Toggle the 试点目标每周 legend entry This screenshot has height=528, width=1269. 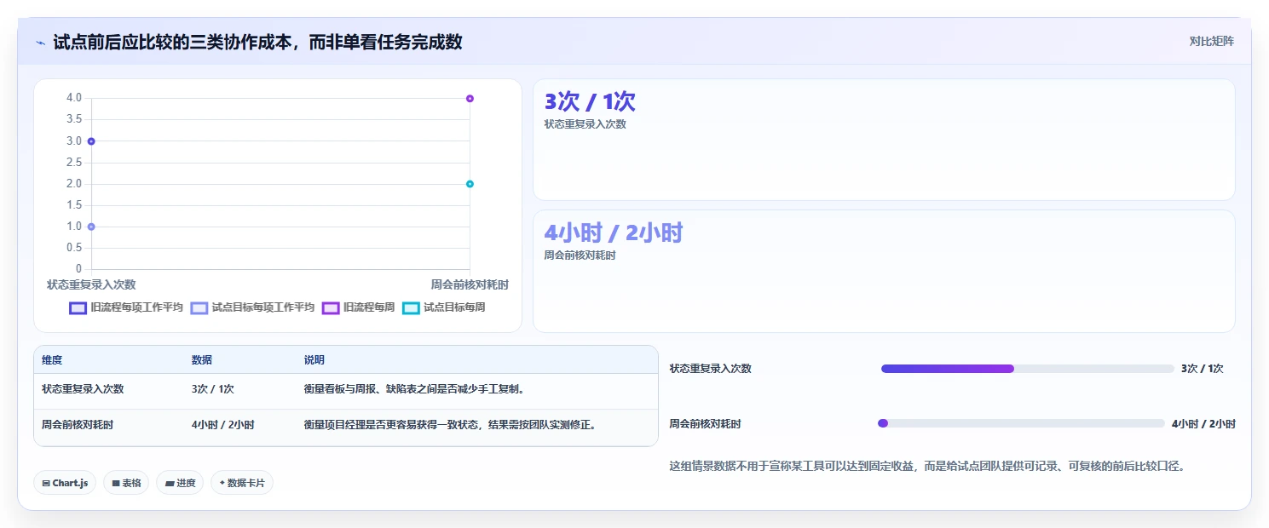tap(443, 307)
